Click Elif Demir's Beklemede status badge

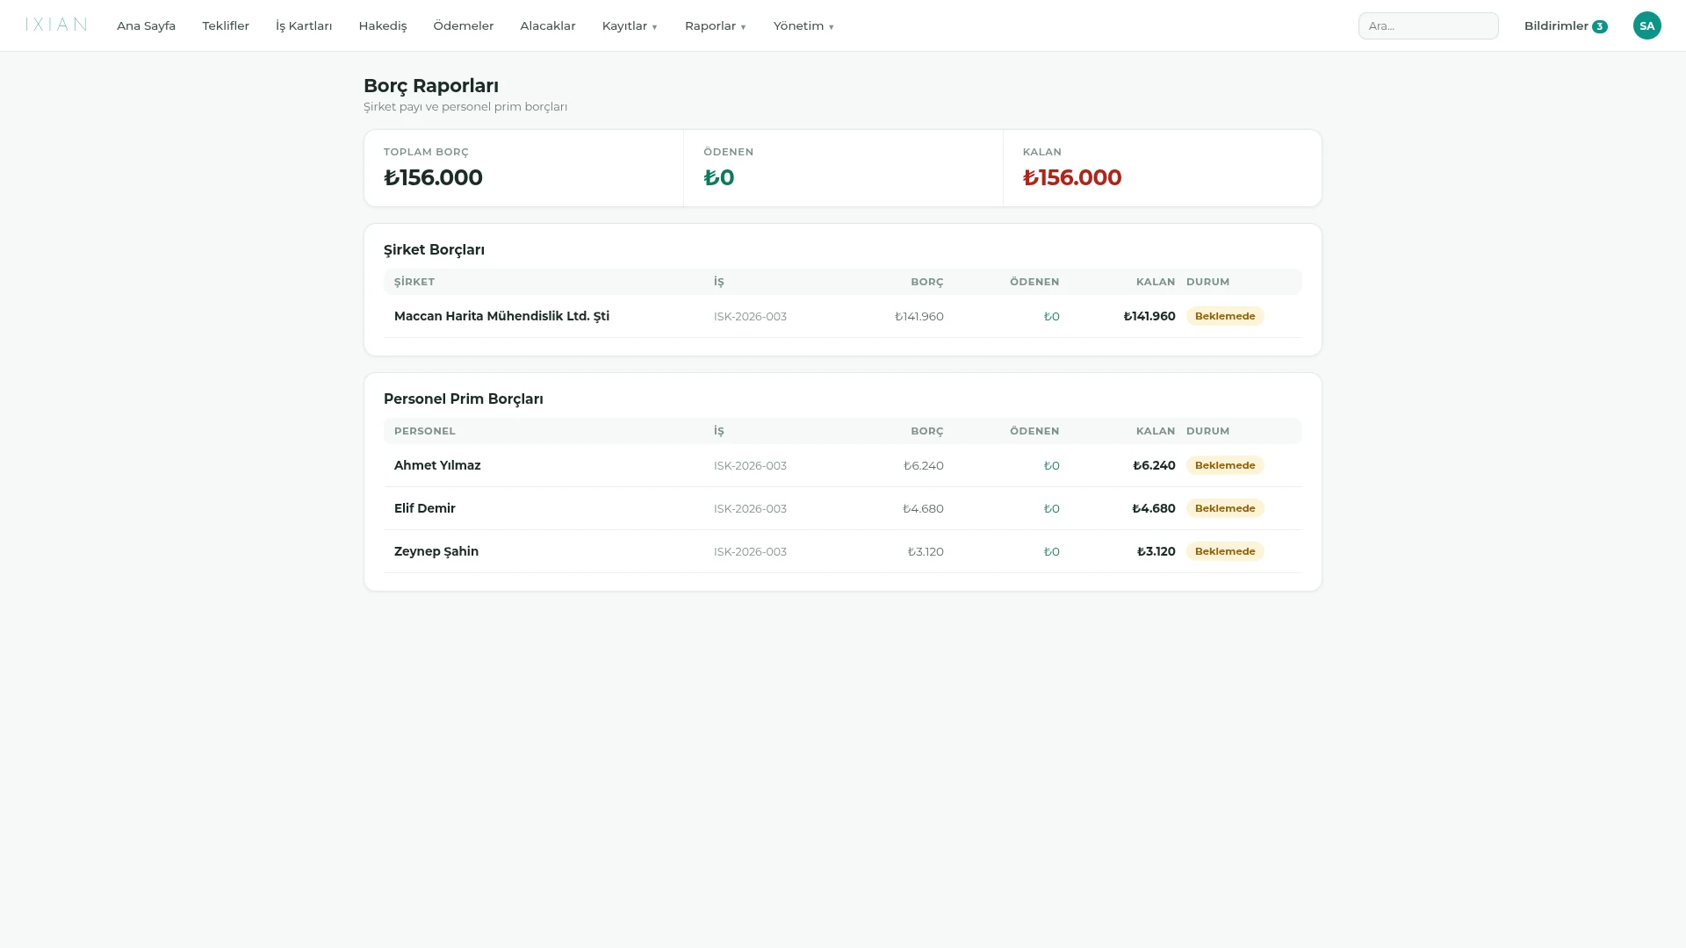(x=1225, y=508)
